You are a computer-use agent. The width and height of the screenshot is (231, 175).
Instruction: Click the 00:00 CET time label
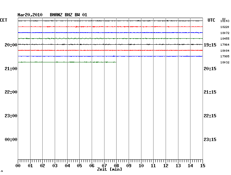coord(11,140)
